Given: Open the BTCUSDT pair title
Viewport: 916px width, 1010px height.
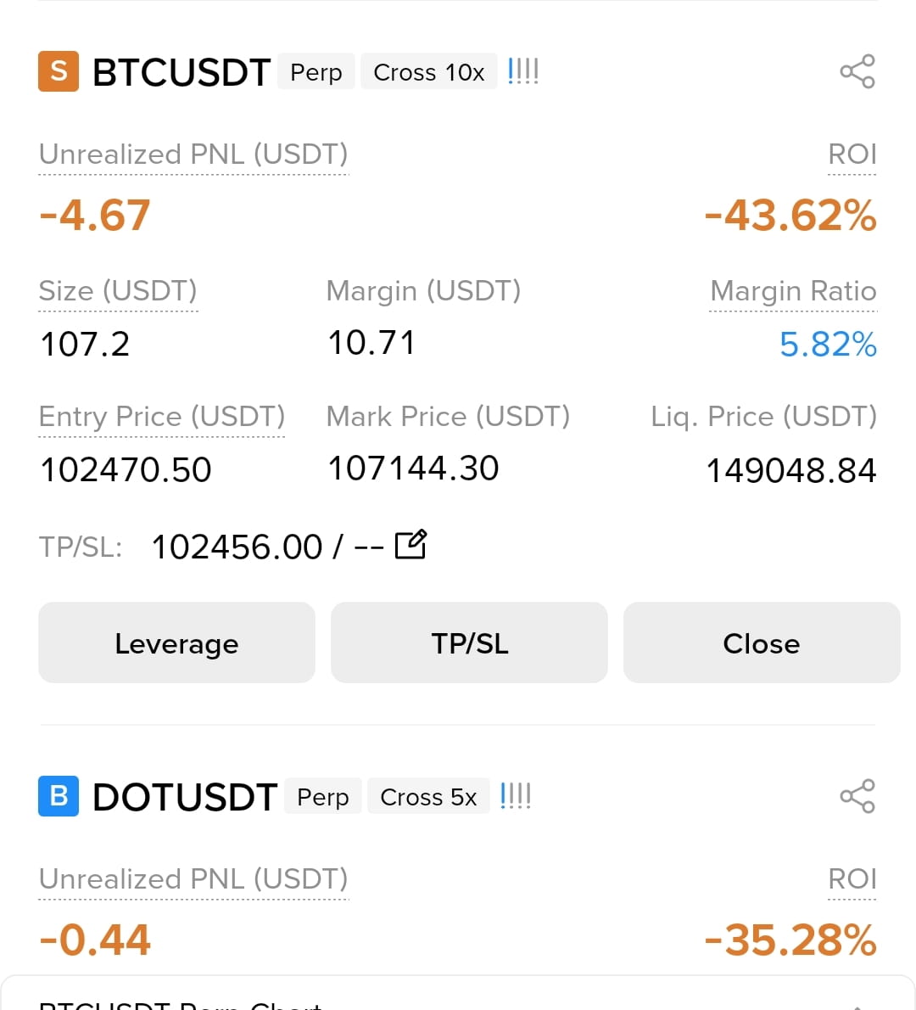Looking at the screenshot, I should pos(182,71).
